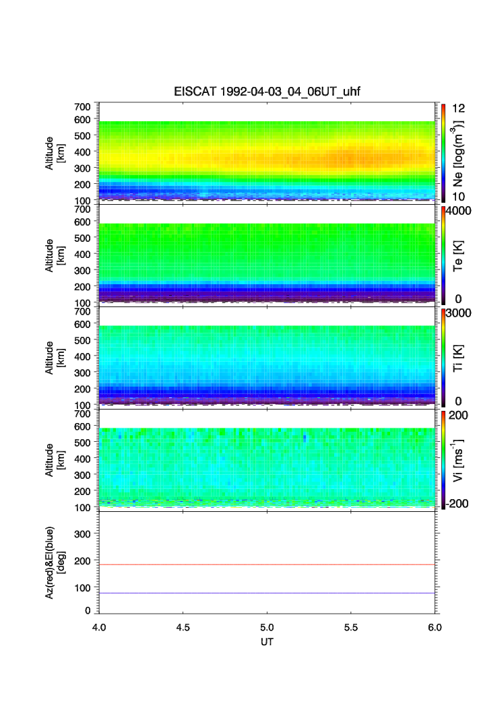
Task: Click the "400" altitude tick of Ti panel
Action: (x=82, y=356)
